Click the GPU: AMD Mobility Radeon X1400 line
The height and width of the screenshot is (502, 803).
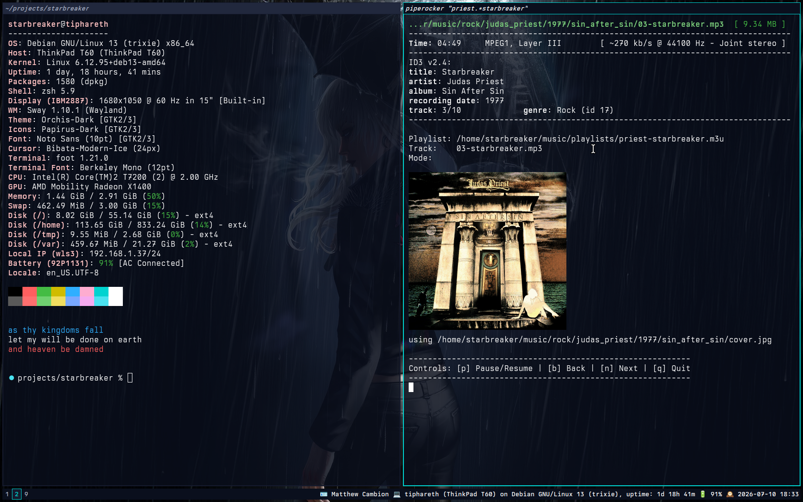tap(80, 186)
